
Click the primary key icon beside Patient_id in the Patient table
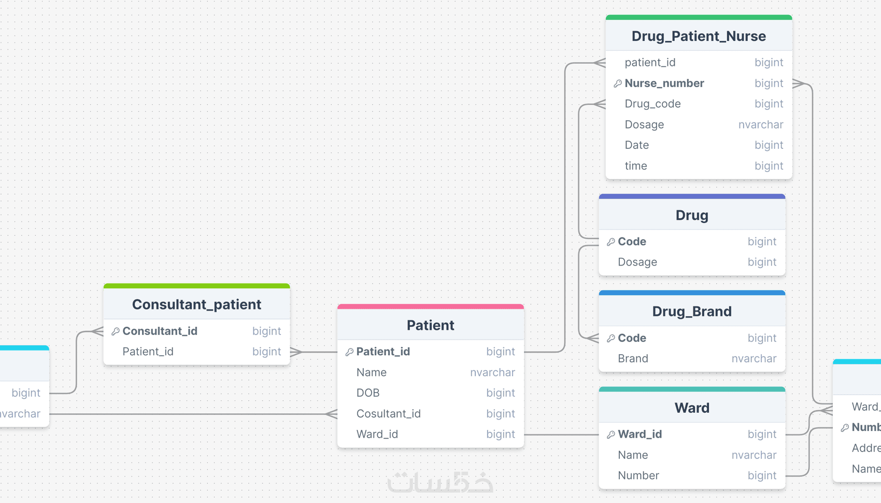(x=349, y=352)
